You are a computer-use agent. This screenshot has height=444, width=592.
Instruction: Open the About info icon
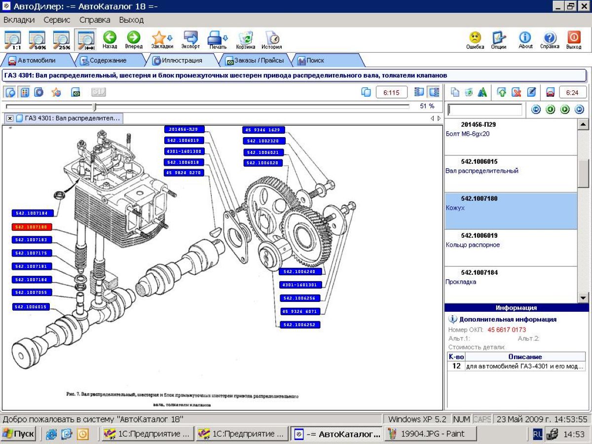[x=525, y=40]
